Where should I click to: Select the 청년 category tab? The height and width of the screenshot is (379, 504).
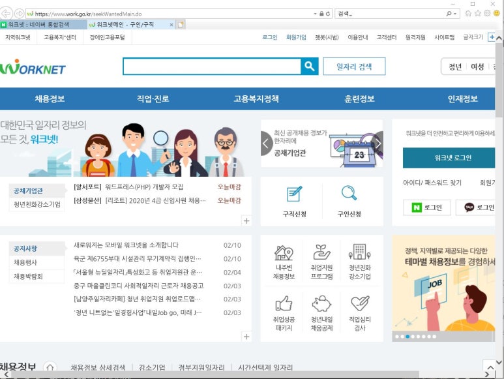click(455, 67)
